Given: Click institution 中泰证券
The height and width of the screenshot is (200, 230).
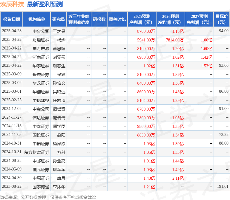Looking at the screenshot, I should [41, 126].
